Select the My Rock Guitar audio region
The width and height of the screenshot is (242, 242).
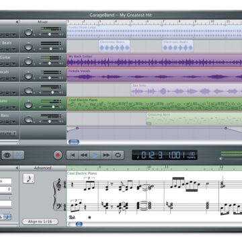[x=155, y=61]
